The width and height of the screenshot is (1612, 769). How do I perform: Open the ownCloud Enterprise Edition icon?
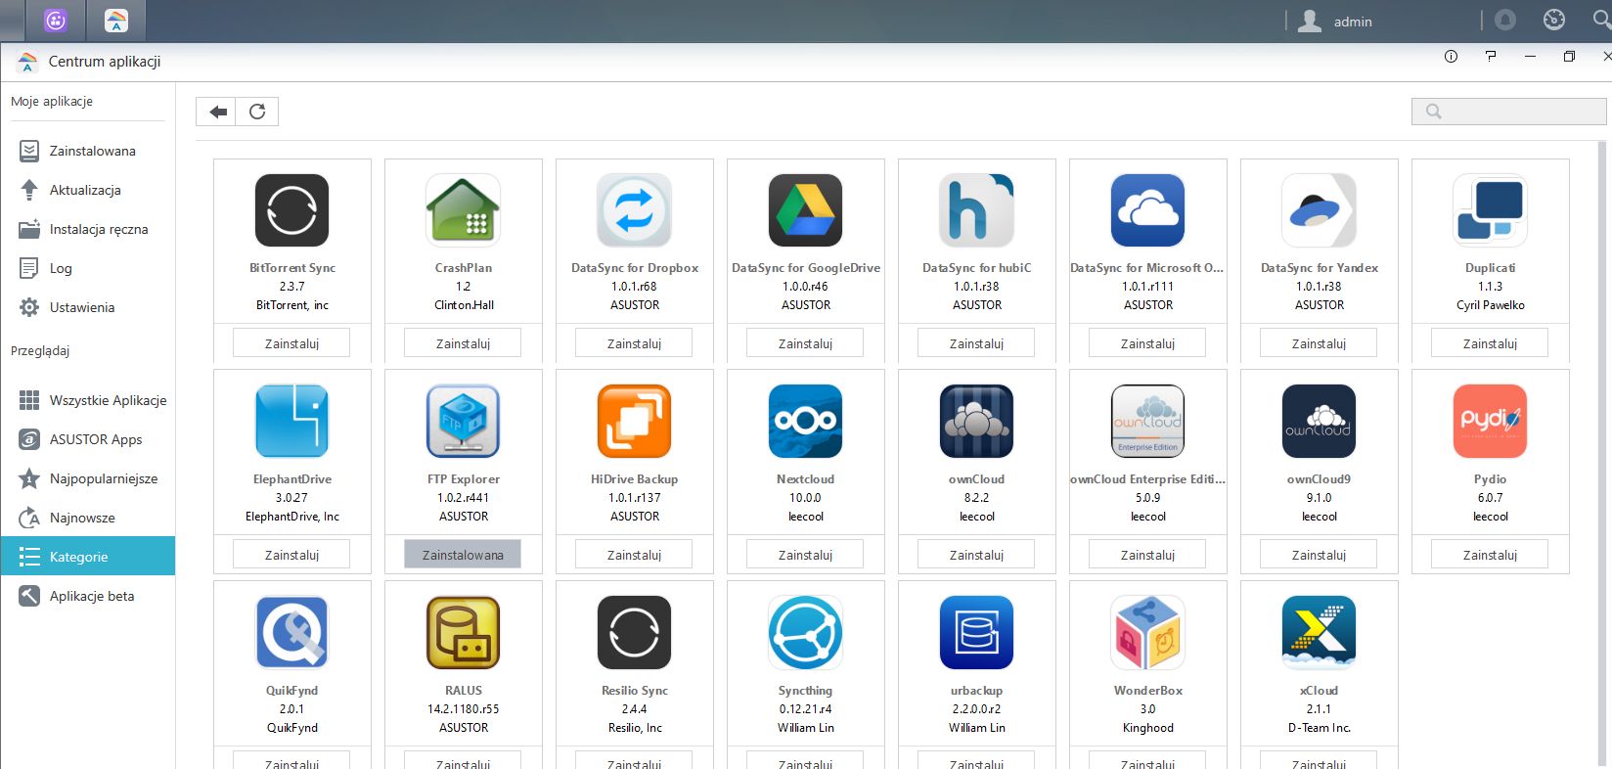[x=1147, y=422]
